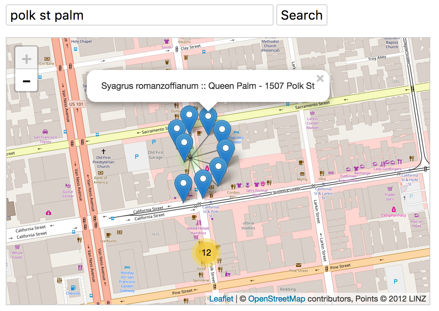Click the Search button
The image size is (439, 311).
click(x=302, y=15)
